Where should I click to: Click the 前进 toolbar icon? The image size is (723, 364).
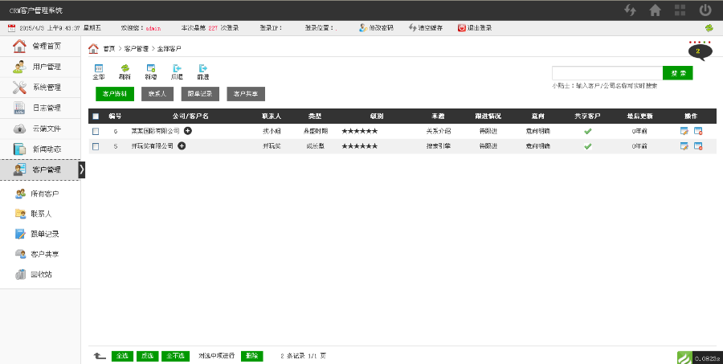coord(203,72)
